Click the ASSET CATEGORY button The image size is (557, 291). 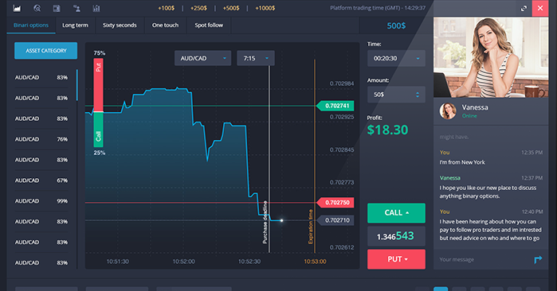click(x=46, y=51)
